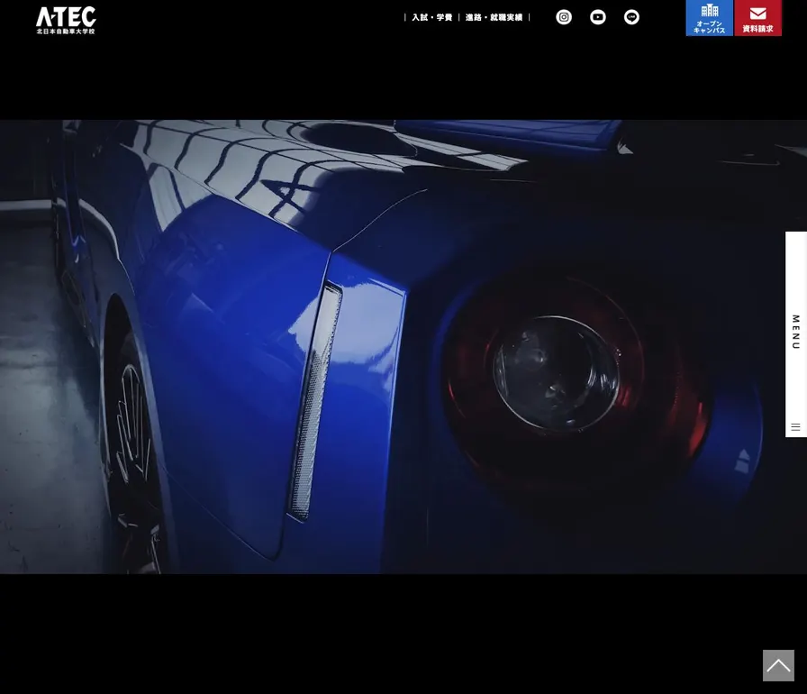Screen dimensions: 807x694
Task: Open the 入試・学費 menu item
Action: click(431, 17)
